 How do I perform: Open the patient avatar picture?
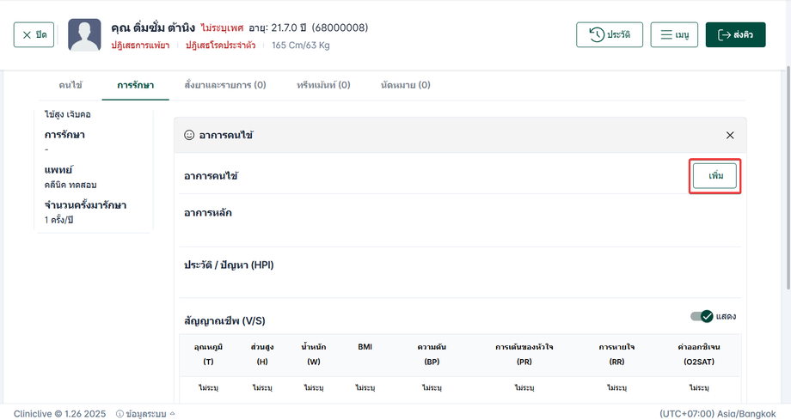coord(84,35)
